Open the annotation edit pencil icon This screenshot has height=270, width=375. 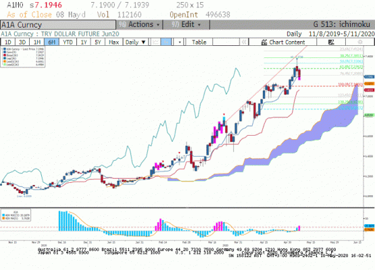tap(331, 43)
